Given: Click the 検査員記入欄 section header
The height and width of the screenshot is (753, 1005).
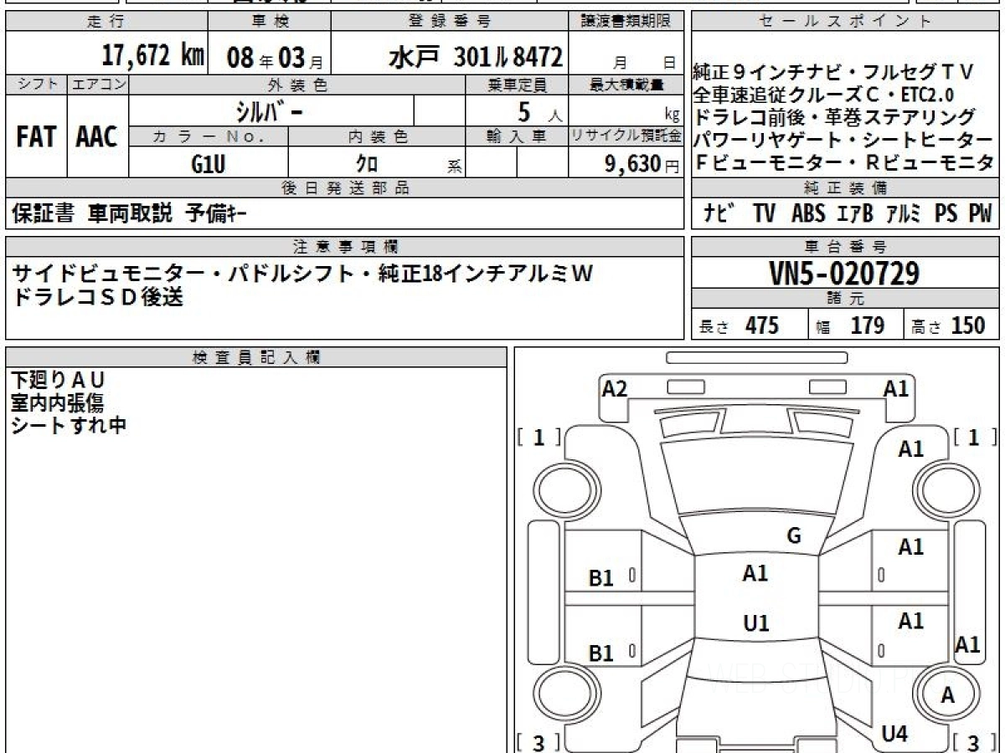Looking at the screenshot, I should coord(255,357).
